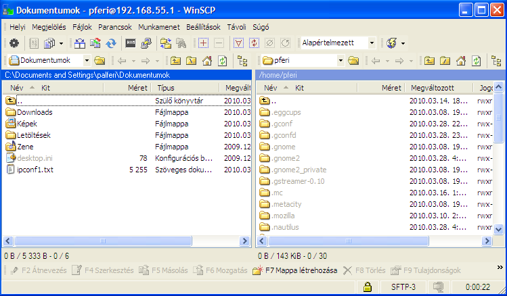Go to local home directory icon
Image resolution: width=507 pixels, height=296 pixels.
point(206,61)
